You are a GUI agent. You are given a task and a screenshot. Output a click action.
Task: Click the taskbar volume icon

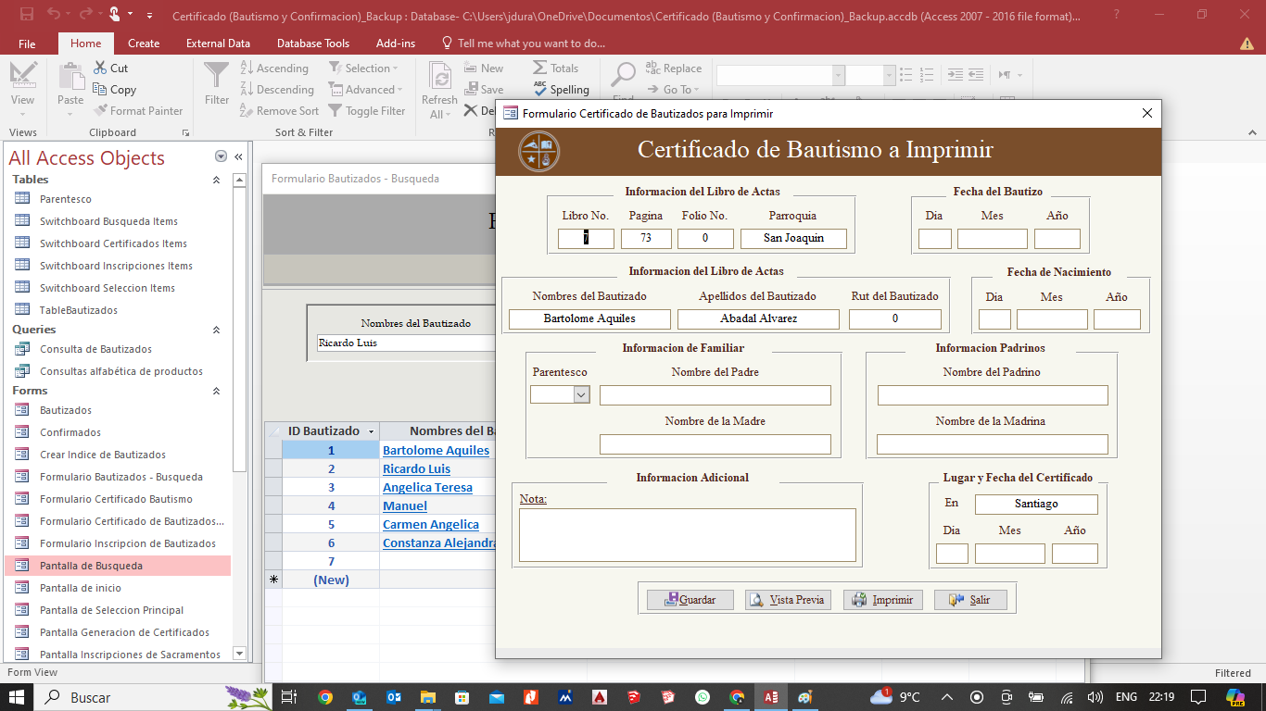[1095, 697]
